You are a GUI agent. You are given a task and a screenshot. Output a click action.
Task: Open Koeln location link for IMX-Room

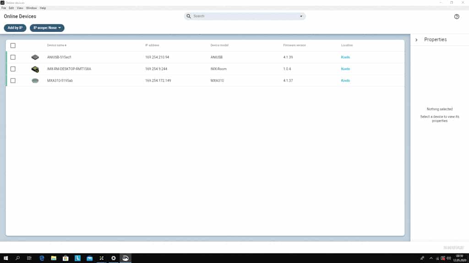pos(345,69)
